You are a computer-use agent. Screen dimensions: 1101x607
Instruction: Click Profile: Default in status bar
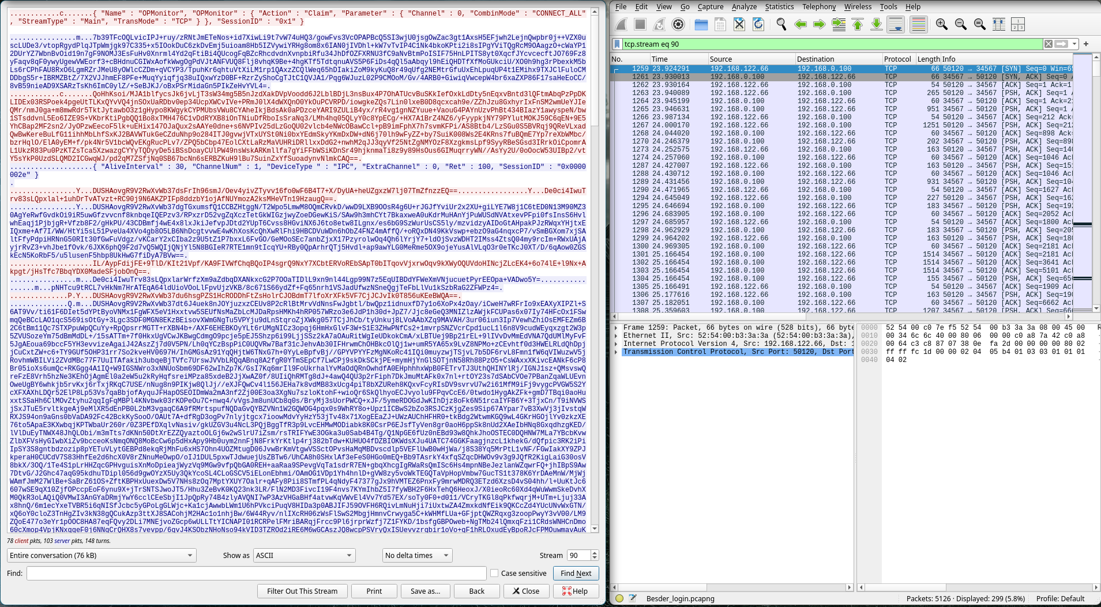point(1060,598)
